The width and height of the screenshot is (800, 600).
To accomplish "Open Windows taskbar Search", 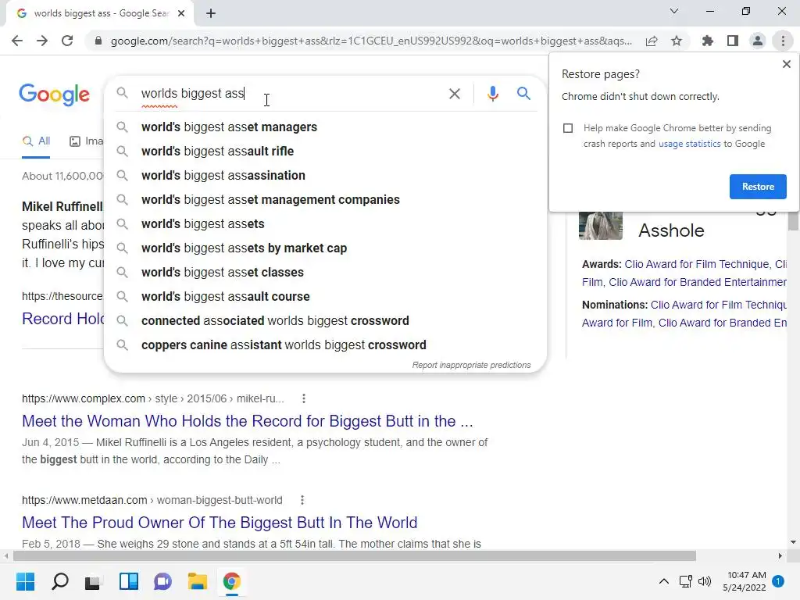I will (59, 581).
